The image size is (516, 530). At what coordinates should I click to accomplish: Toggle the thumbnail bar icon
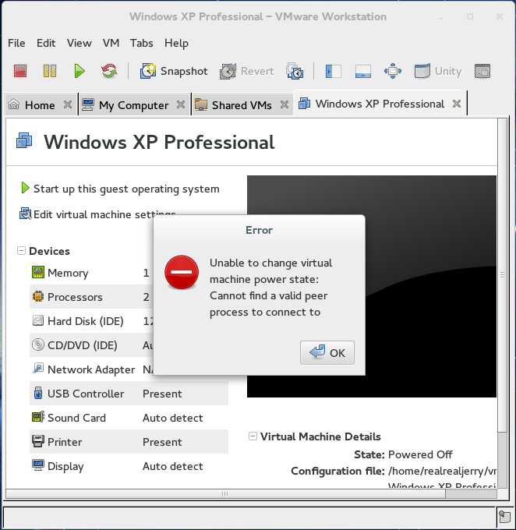click(362, 72)
